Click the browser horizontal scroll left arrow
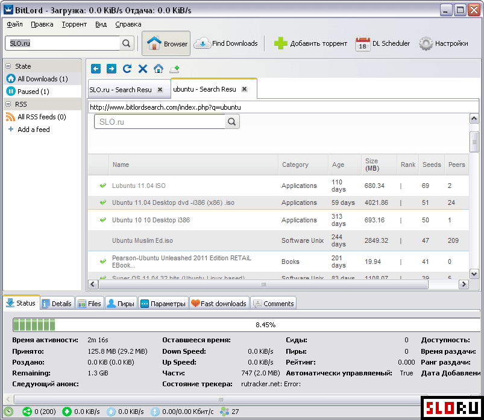 (x=93, y=284)
